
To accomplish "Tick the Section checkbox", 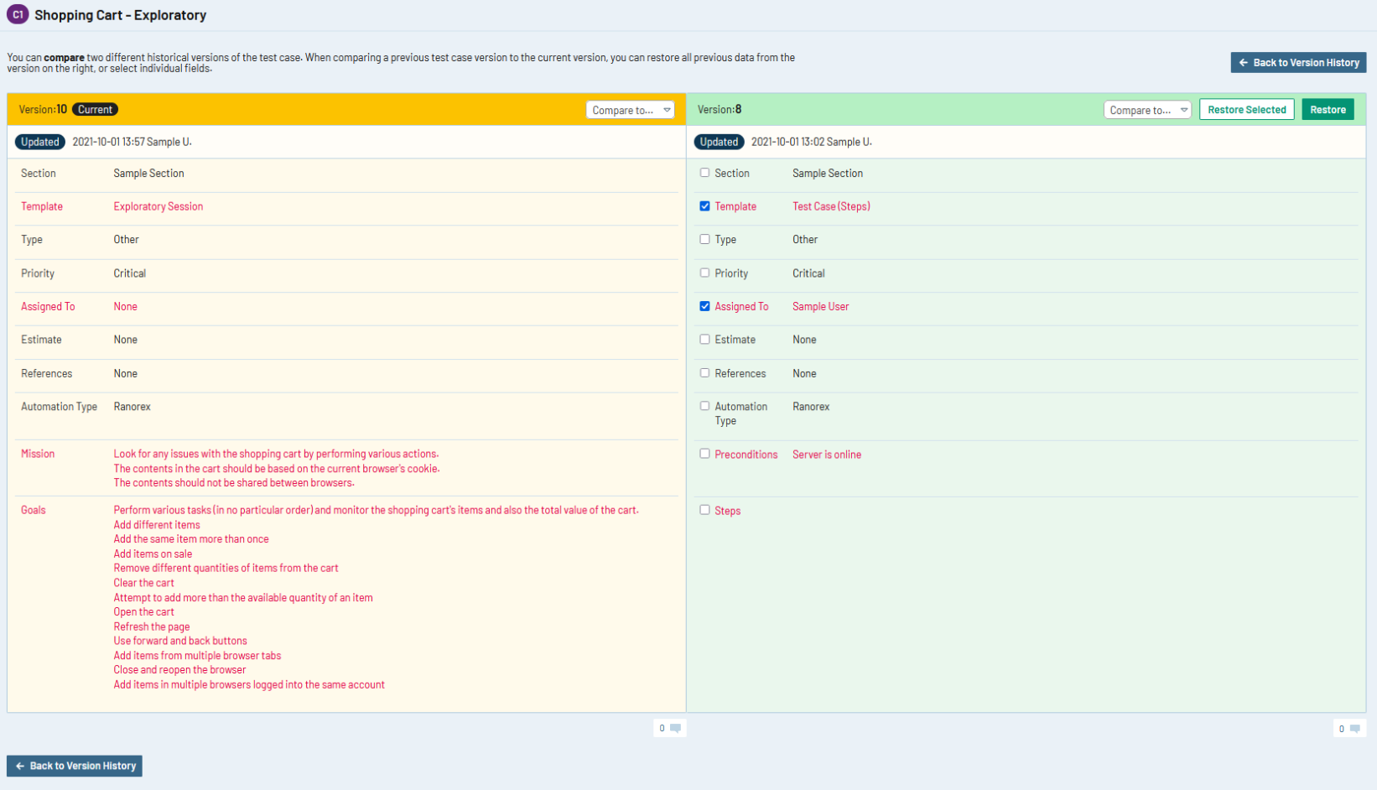I will [x=704, y=173].
